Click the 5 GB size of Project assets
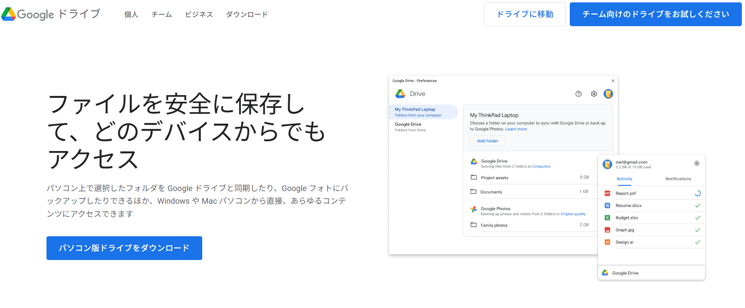Viewport: 745px width, 308px height. [x=584, y=178]
